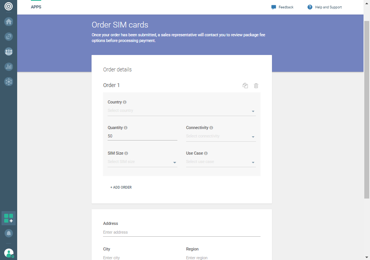Open Help and Support

(325, 7)
